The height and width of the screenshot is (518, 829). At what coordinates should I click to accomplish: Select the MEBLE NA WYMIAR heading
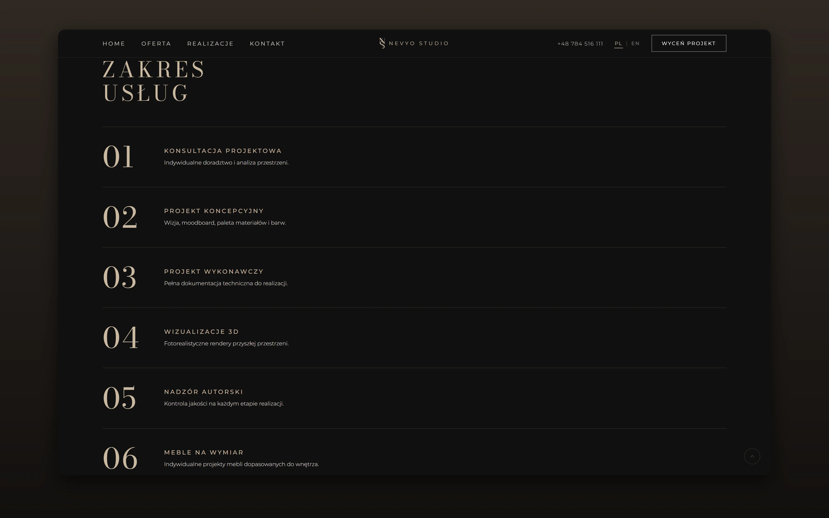tap(204, 452)
